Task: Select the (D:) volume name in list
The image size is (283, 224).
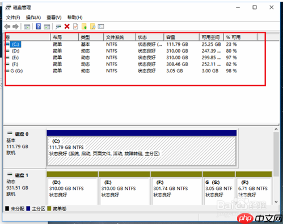Action: tap(15, 51)
